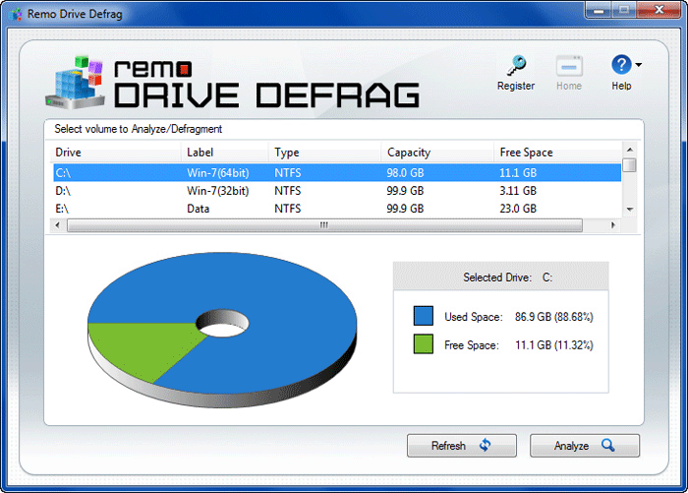Expand the Help dropdown arrow
Image resolution: width=688 pixels, height=493 pixels.
click(x=639, y=66)
